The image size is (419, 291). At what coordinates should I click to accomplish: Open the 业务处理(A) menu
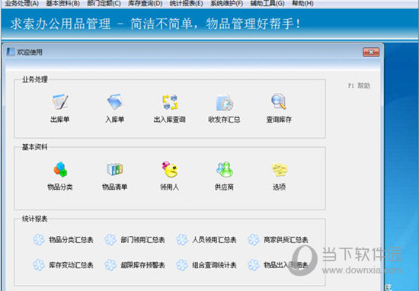point(22,4)
